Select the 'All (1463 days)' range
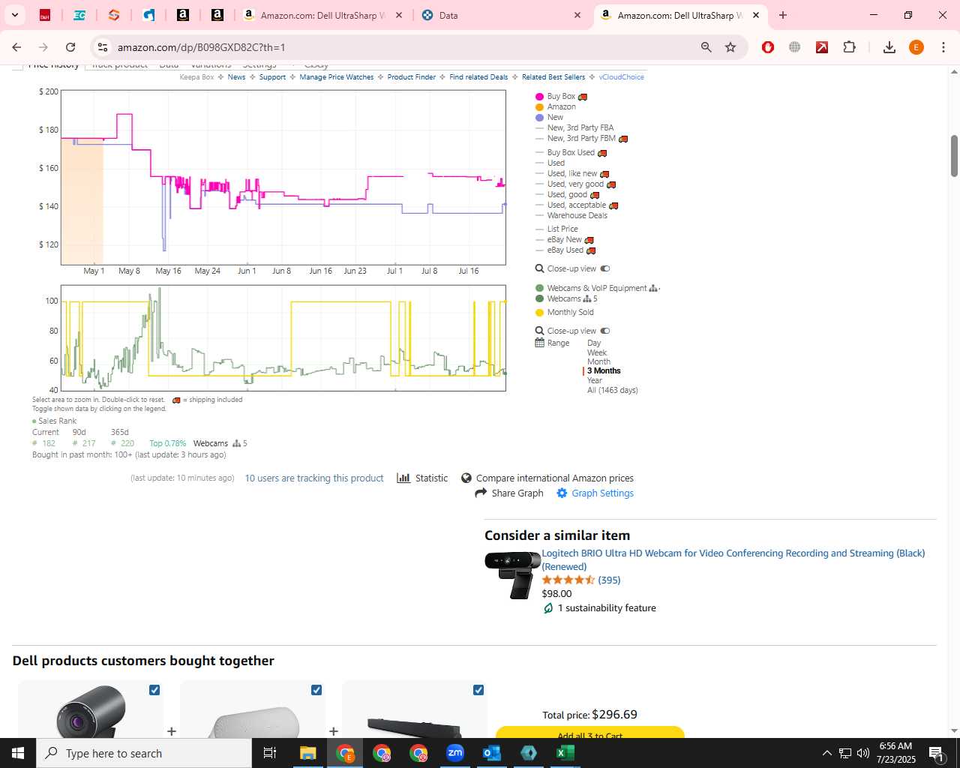The image size is (960, 768). (613, 390)
